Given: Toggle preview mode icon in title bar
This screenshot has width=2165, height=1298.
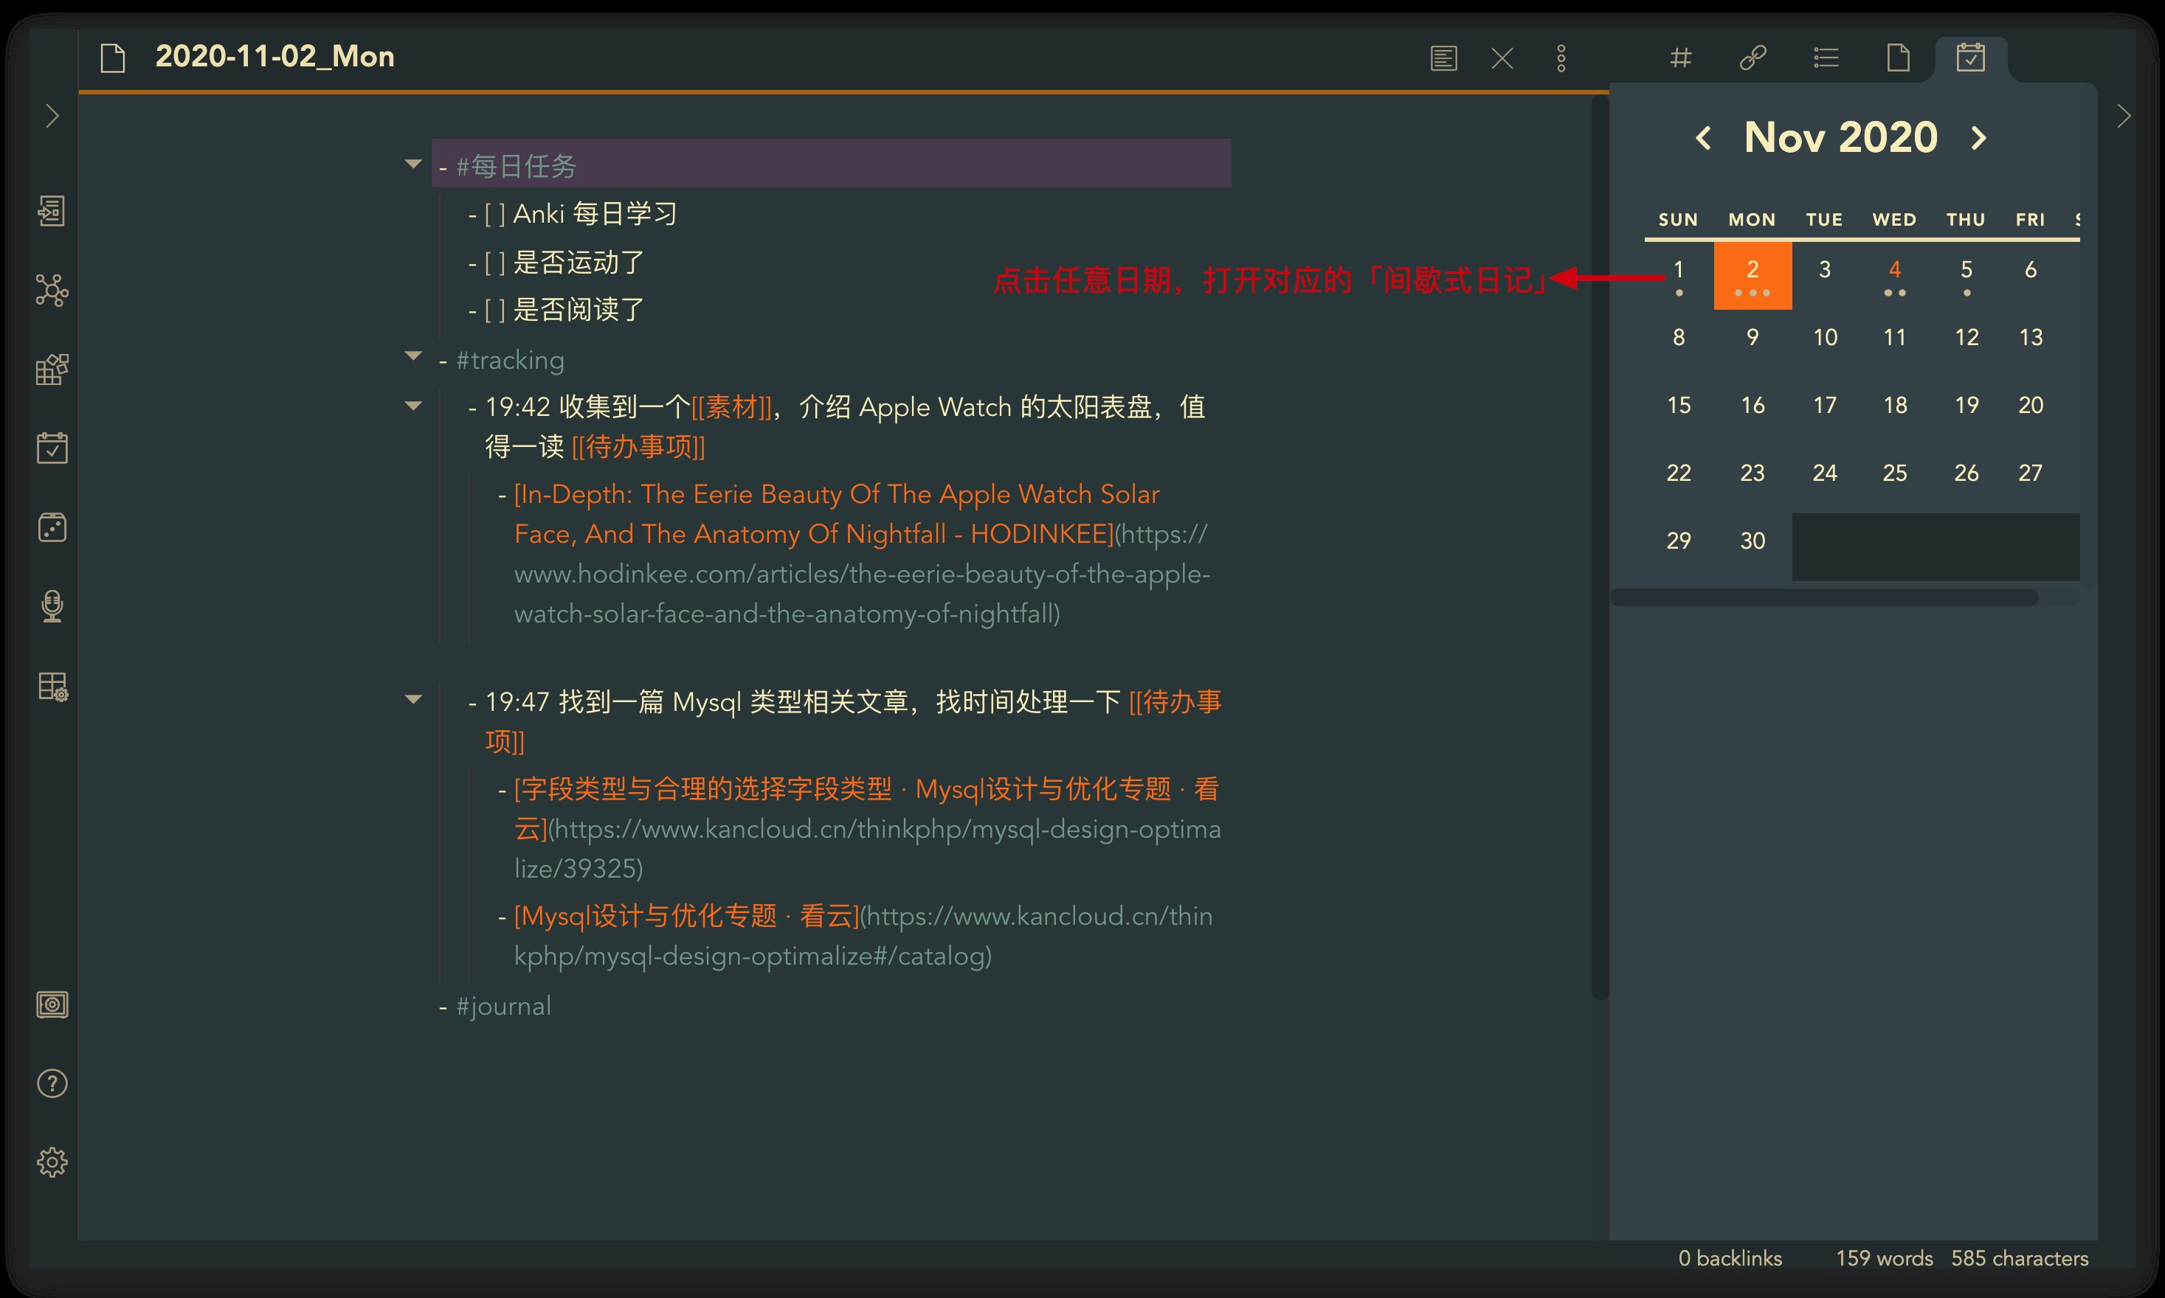Looking at the screenshot, I should click(1443, 58).
